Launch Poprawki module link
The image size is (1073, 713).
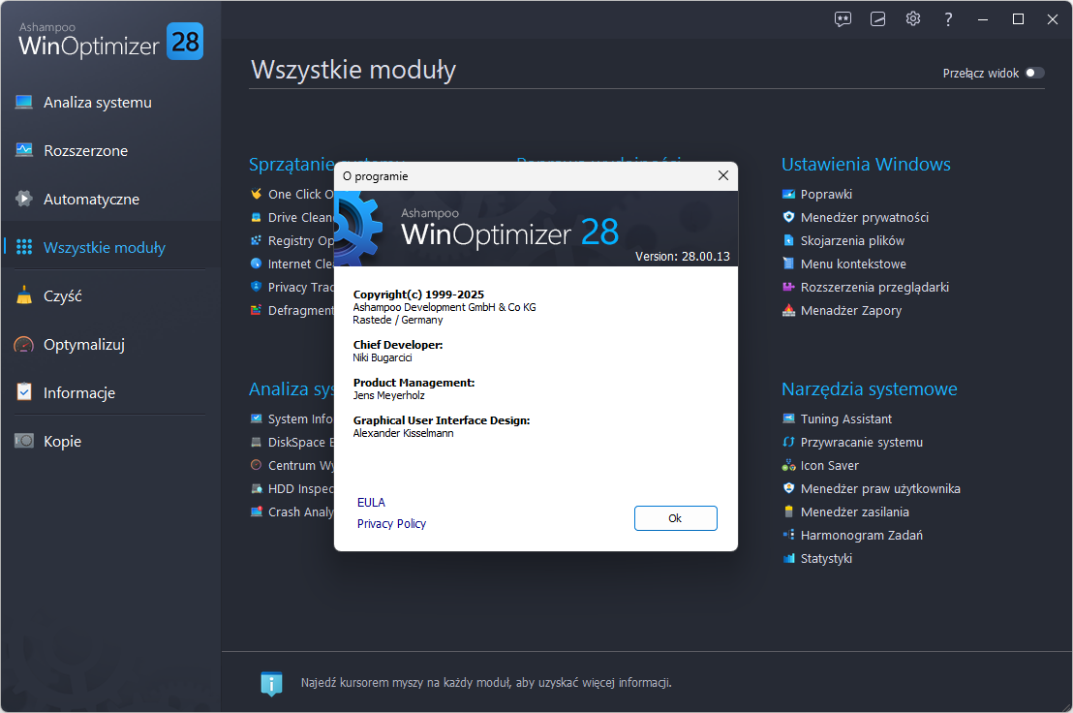[826, 195]
